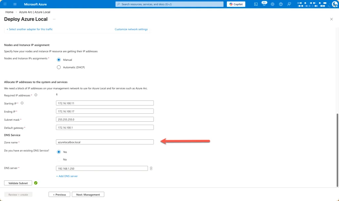
Task: Open portal settings gear icon
Action: (272, 4)
